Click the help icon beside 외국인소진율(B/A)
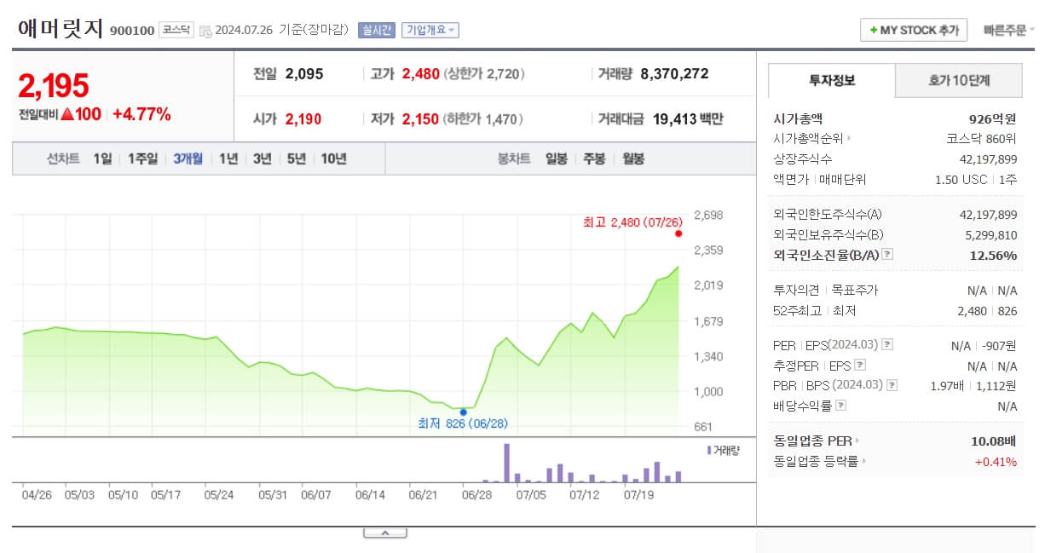The width and height of the screenshot is (1045, 553). 886,255
